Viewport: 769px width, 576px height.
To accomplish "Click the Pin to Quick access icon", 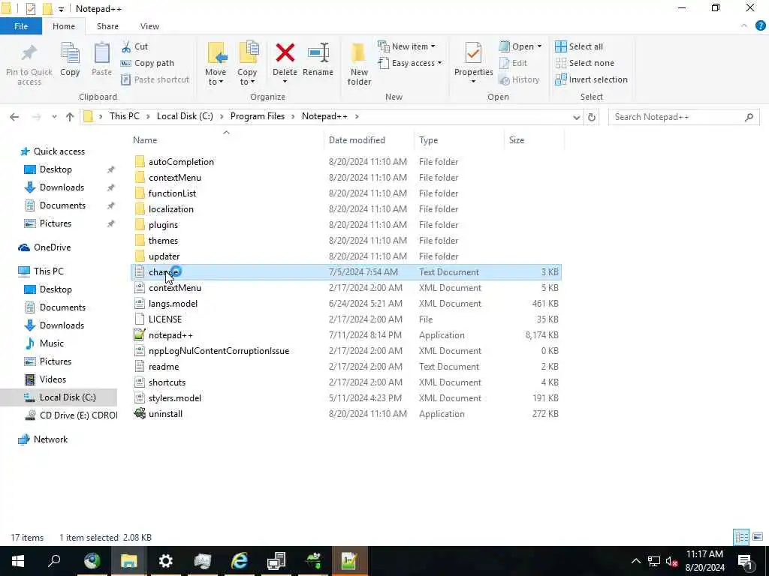I will click(29, 54).
